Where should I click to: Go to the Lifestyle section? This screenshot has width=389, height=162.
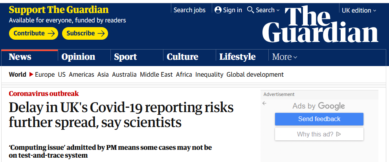(x=237, y=57)
